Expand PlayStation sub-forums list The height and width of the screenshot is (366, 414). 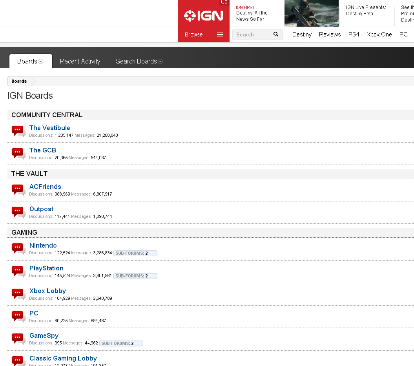pyautogui.click(x=135, y=276)
